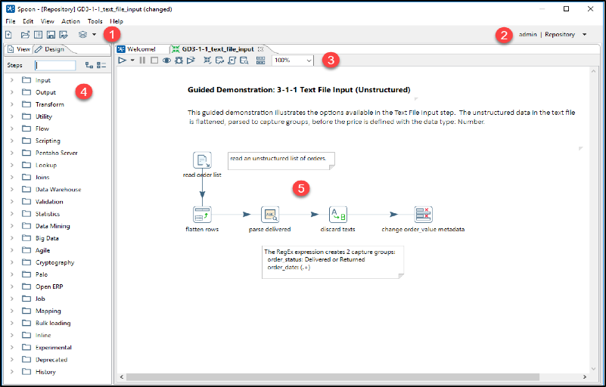Select the discard texts step icon
The height and width of the screenshot is (387, 606).
[337, 215]
